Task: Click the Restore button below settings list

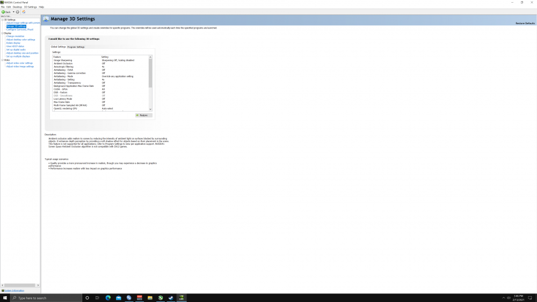Action: (143, 115)
